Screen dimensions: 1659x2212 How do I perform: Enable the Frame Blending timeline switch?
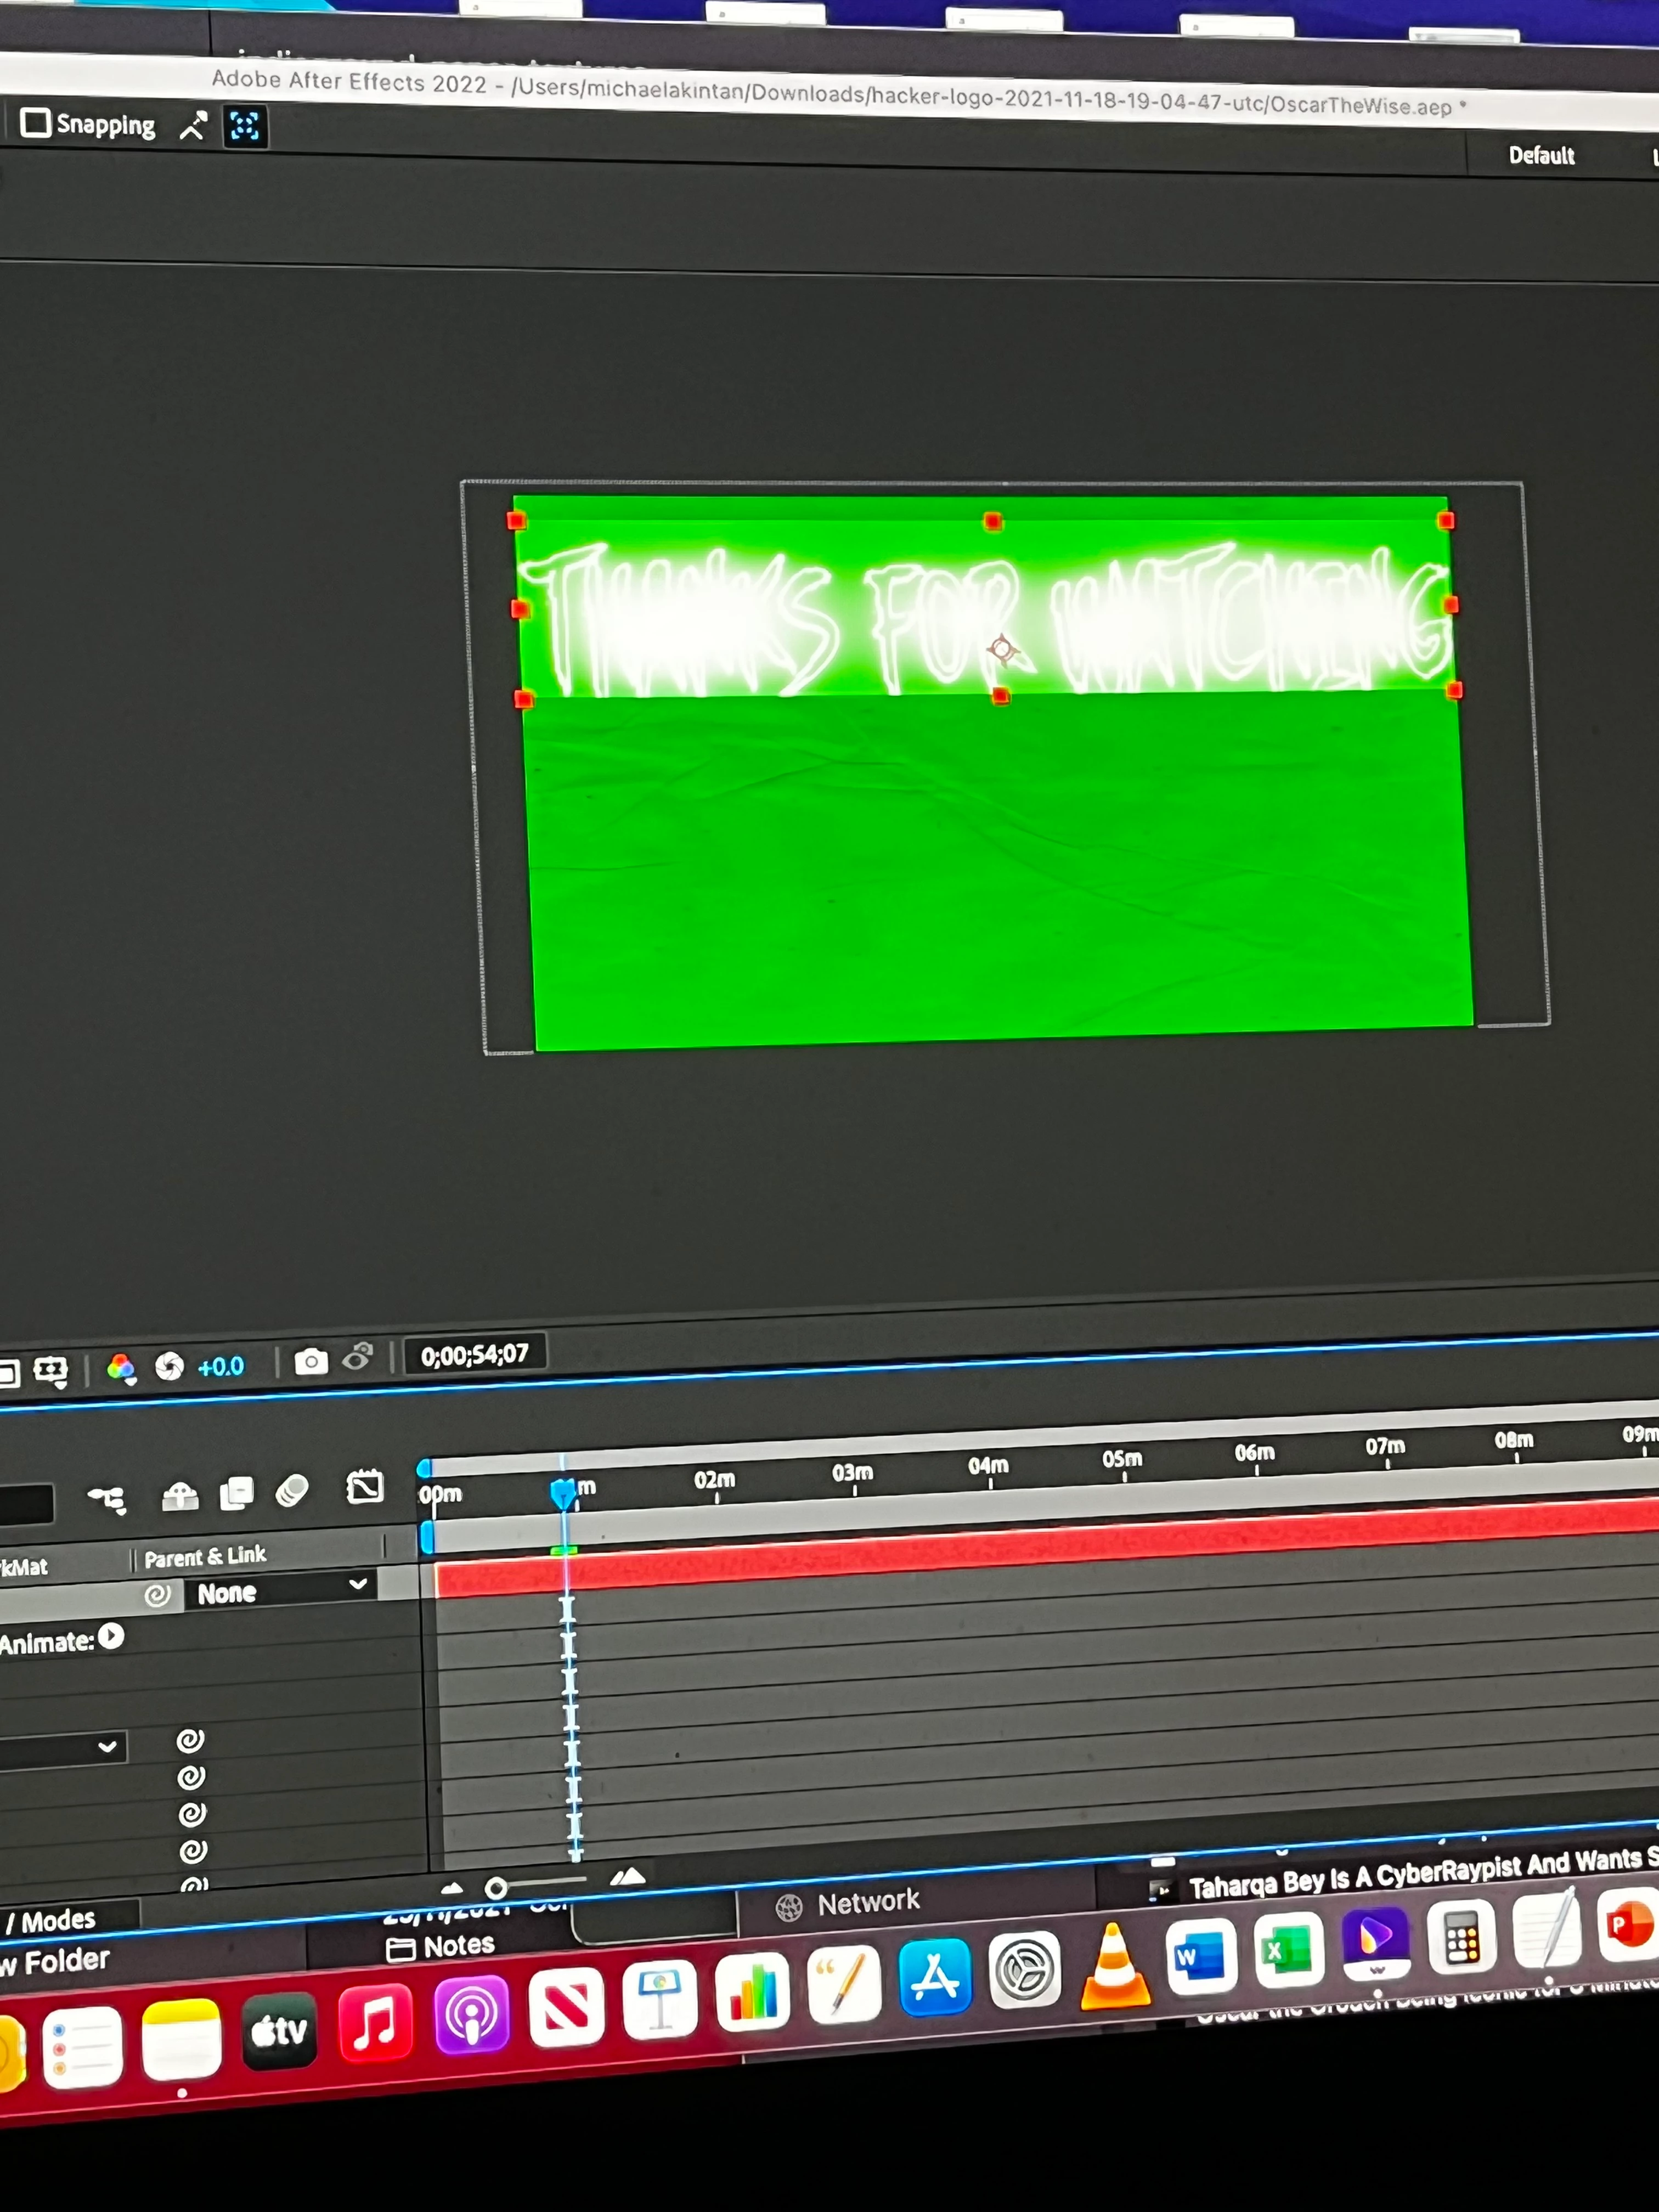pyautogui.click(x=237, y=1493)
